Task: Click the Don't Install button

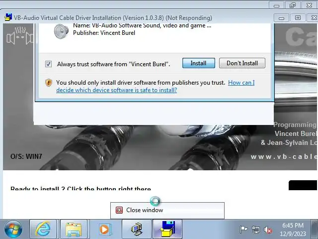Action: coord(242,63)
